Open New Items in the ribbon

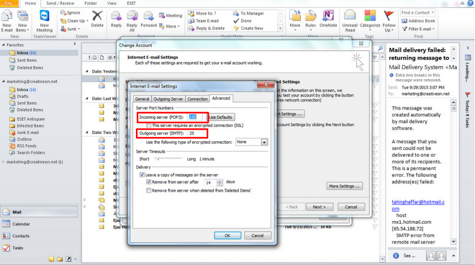click(x=22, y=21)
